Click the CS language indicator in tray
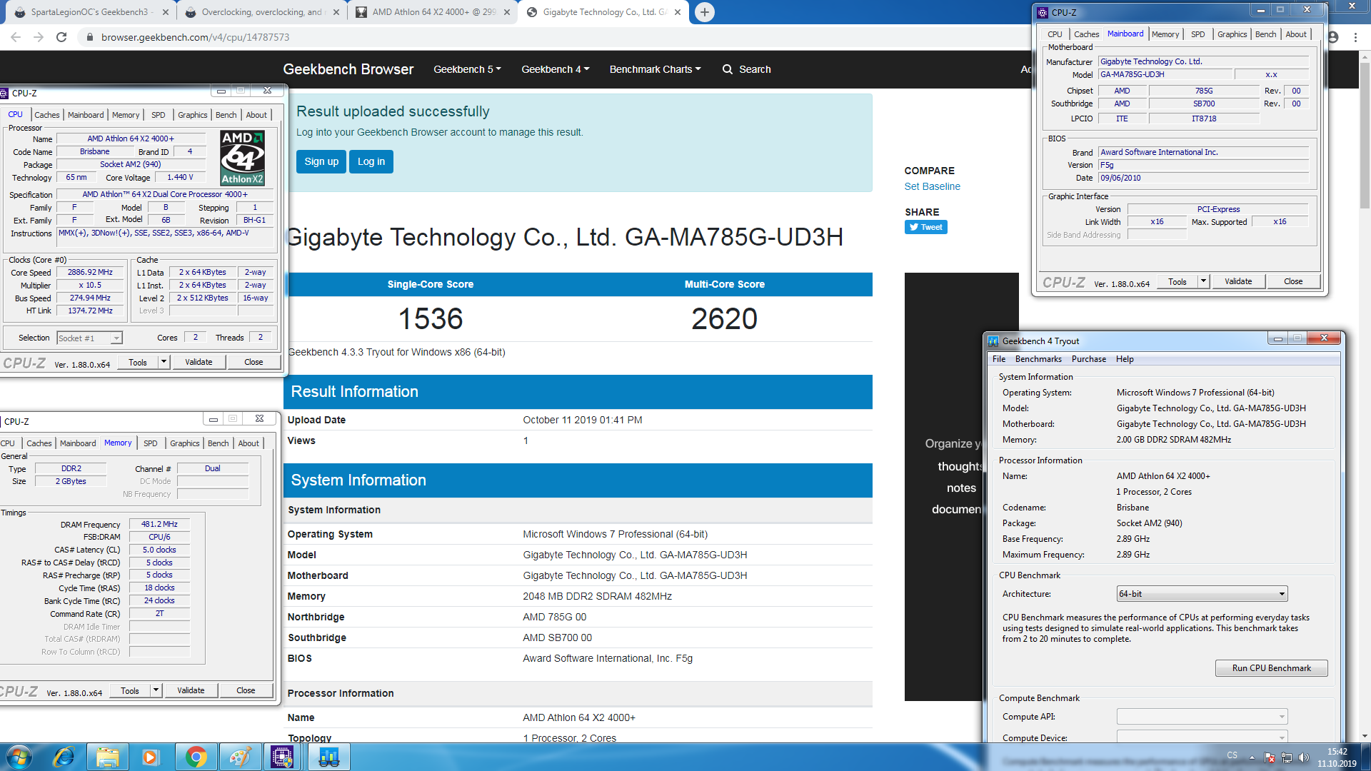Viewport: 1371px width, 771px height. [x=1232, y=755]
